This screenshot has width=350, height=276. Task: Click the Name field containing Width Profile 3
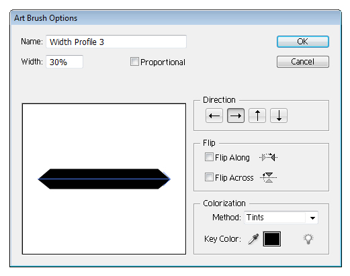click(x=116, y=42)
